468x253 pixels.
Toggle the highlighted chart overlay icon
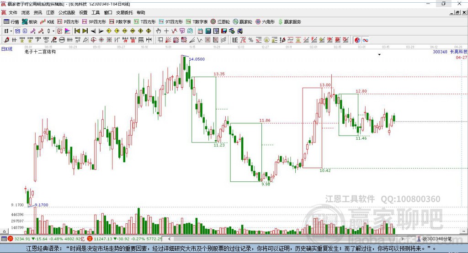coord(59,31)
